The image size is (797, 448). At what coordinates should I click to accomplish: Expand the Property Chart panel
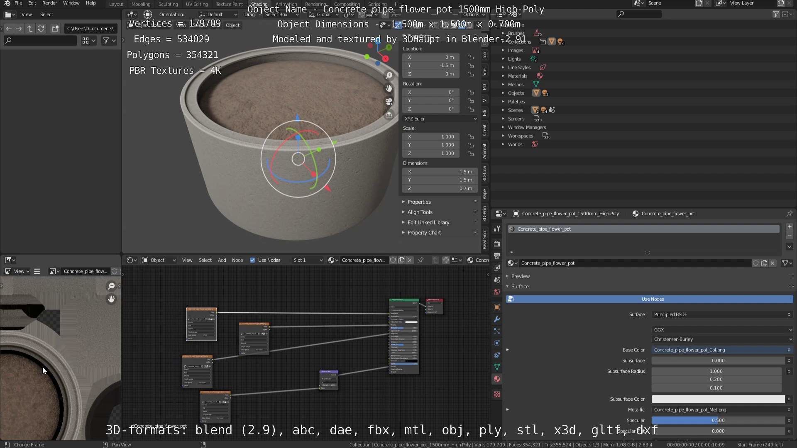click(424, 233)
